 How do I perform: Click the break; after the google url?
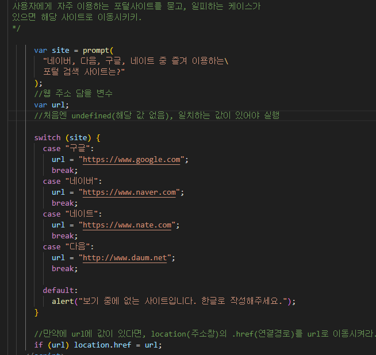pos(65,171)
